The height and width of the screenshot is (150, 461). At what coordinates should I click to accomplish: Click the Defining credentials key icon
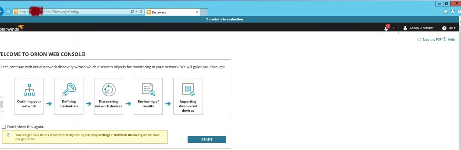(69, 89)
